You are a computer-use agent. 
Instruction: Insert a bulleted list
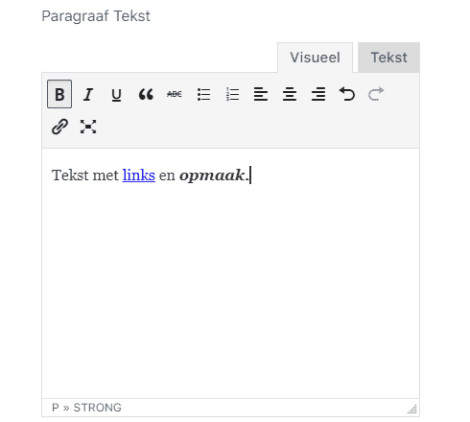[203, 94]
